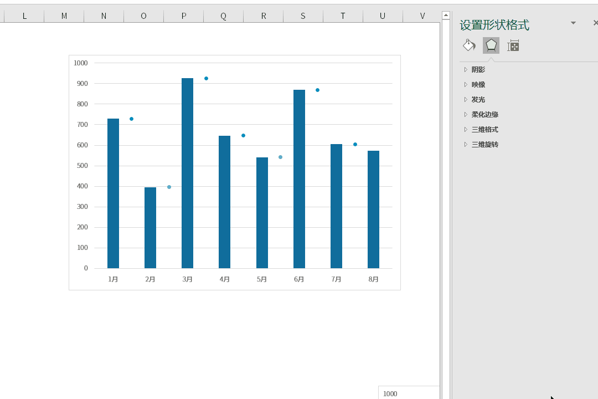Click the scroll up arrow of the sheet
This screenshot has height=399, width=598.
point(446,16)
